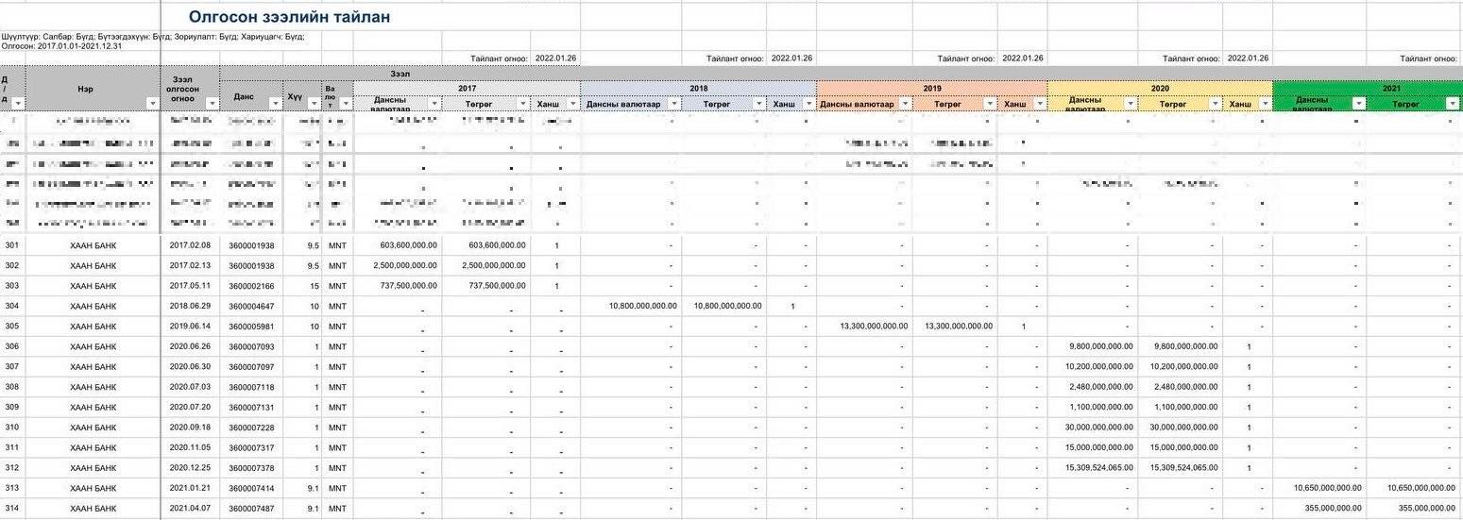Open the Нэр column filter dropdown
Image resolution: width=1463 pixels, height=520 pixels.
153,103
